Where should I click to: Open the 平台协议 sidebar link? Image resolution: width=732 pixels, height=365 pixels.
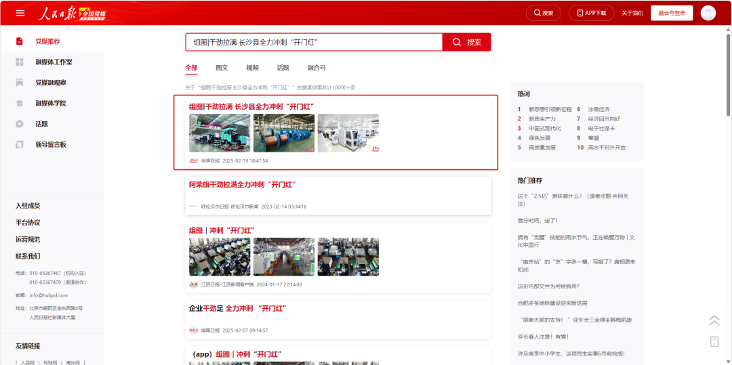(x=28, y=222)
